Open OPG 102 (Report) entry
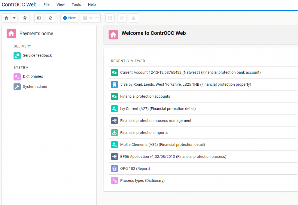 click(135, 169)
